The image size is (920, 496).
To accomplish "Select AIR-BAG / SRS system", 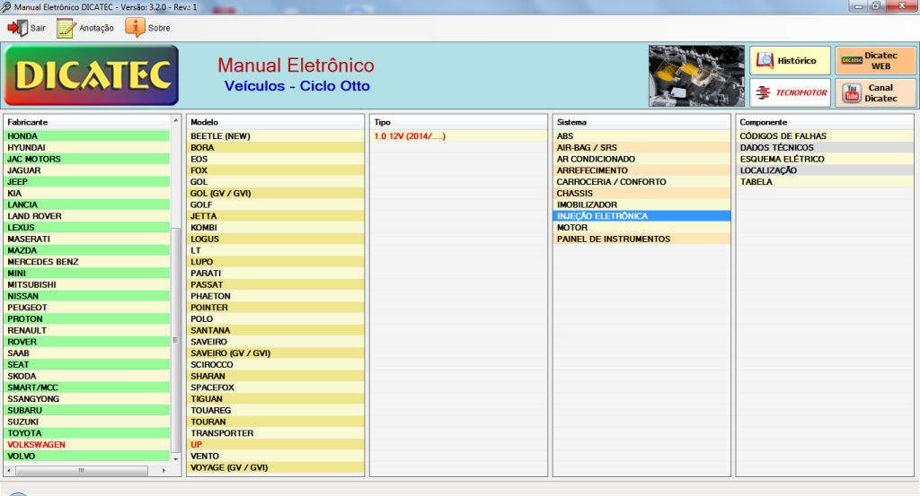I will coord(641,148).
